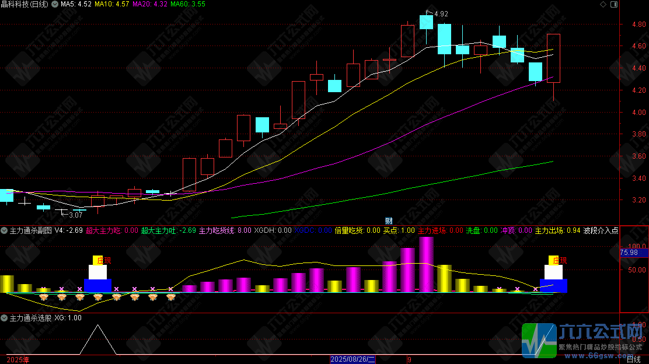Click the 主力通杀选股 panel title

30,318
